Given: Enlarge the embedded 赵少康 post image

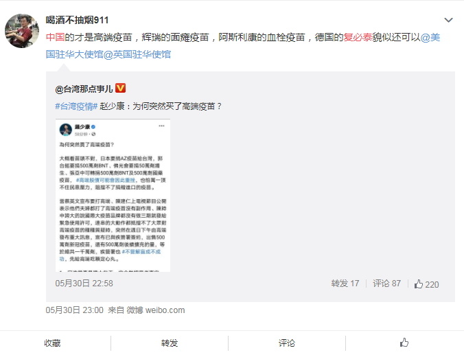Looking at the screenshot, I should point(113,196).
